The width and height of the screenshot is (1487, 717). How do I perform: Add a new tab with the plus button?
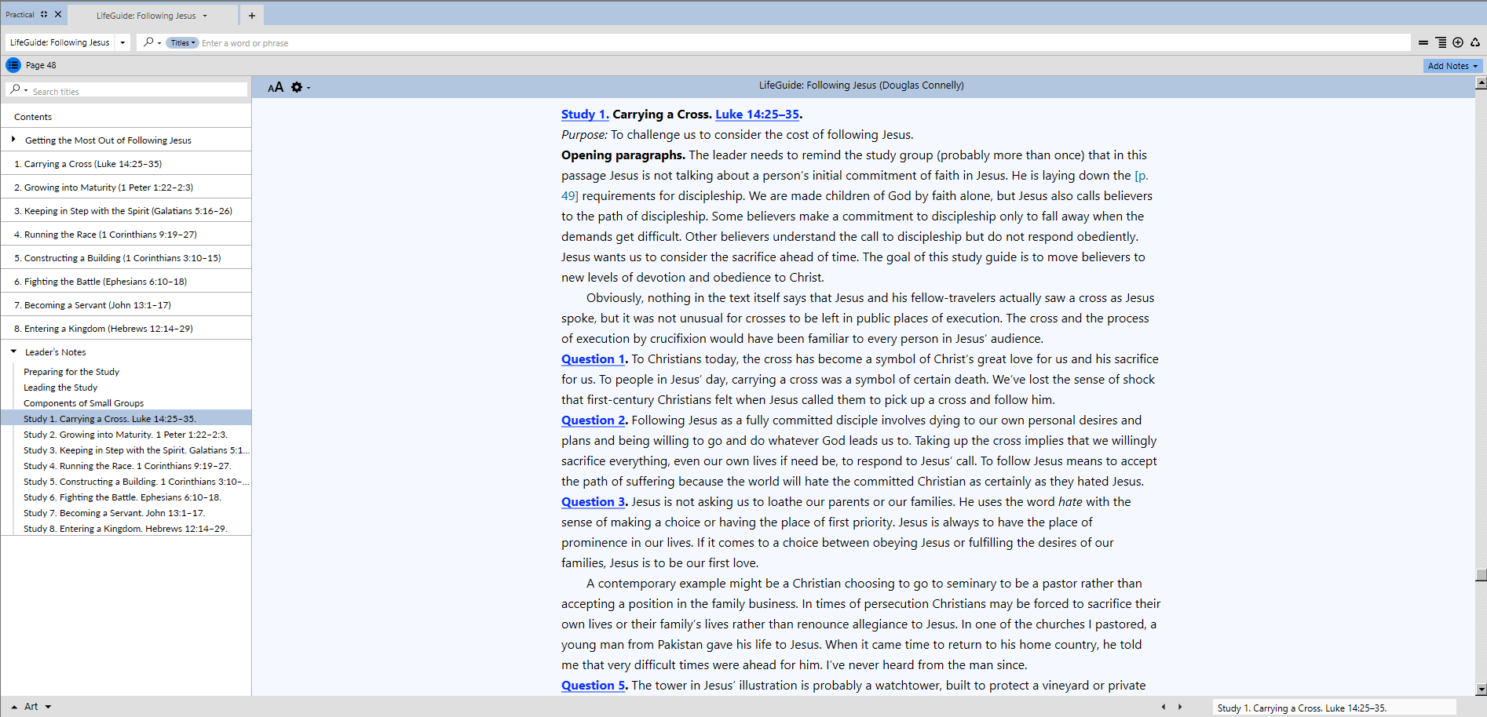pyautogui.click(x=252, y=15)
